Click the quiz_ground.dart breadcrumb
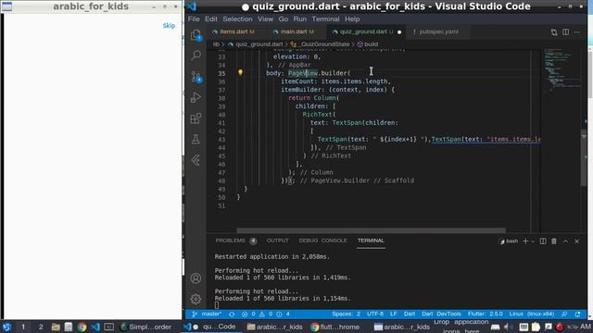The height and width of the screenshot is (333, 593). (x=259, y=44)
